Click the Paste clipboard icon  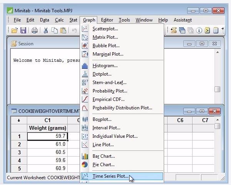coord(63,30)
